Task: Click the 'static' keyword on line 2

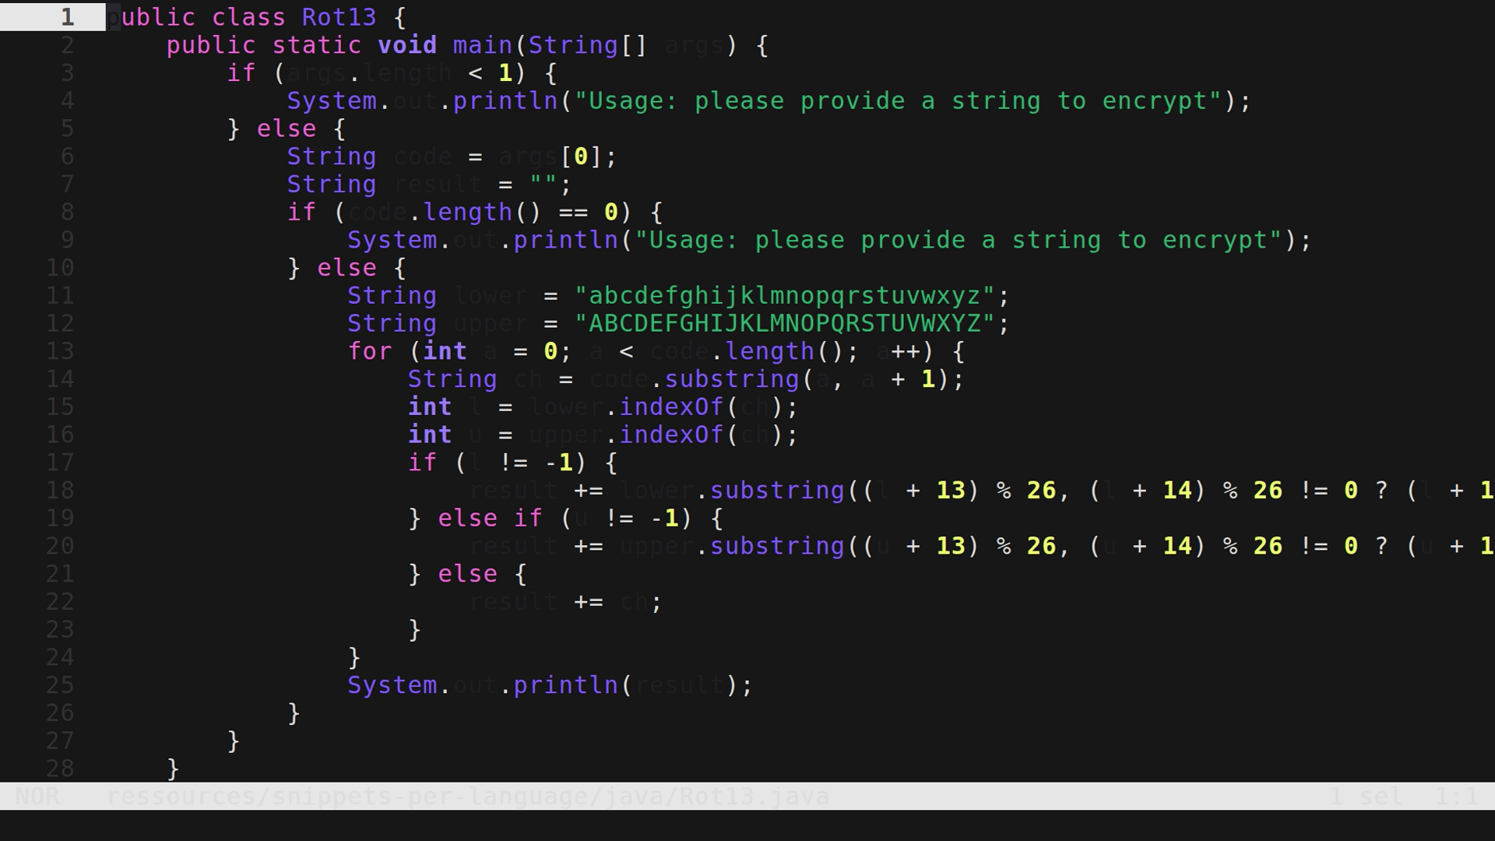Action: click(x=317, y=45)
